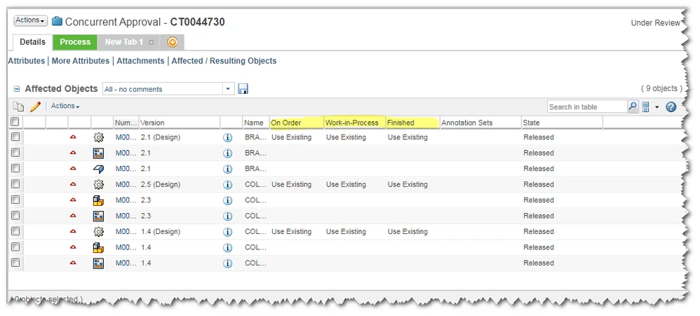
Task: Open the 'All - no comments' view dropdown
Action: click(228, 89)
